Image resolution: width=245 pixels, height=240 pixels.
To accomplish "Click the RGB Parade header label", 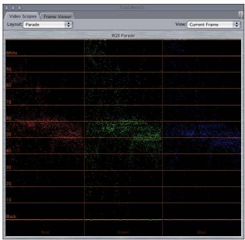I will tap(123, 36).
